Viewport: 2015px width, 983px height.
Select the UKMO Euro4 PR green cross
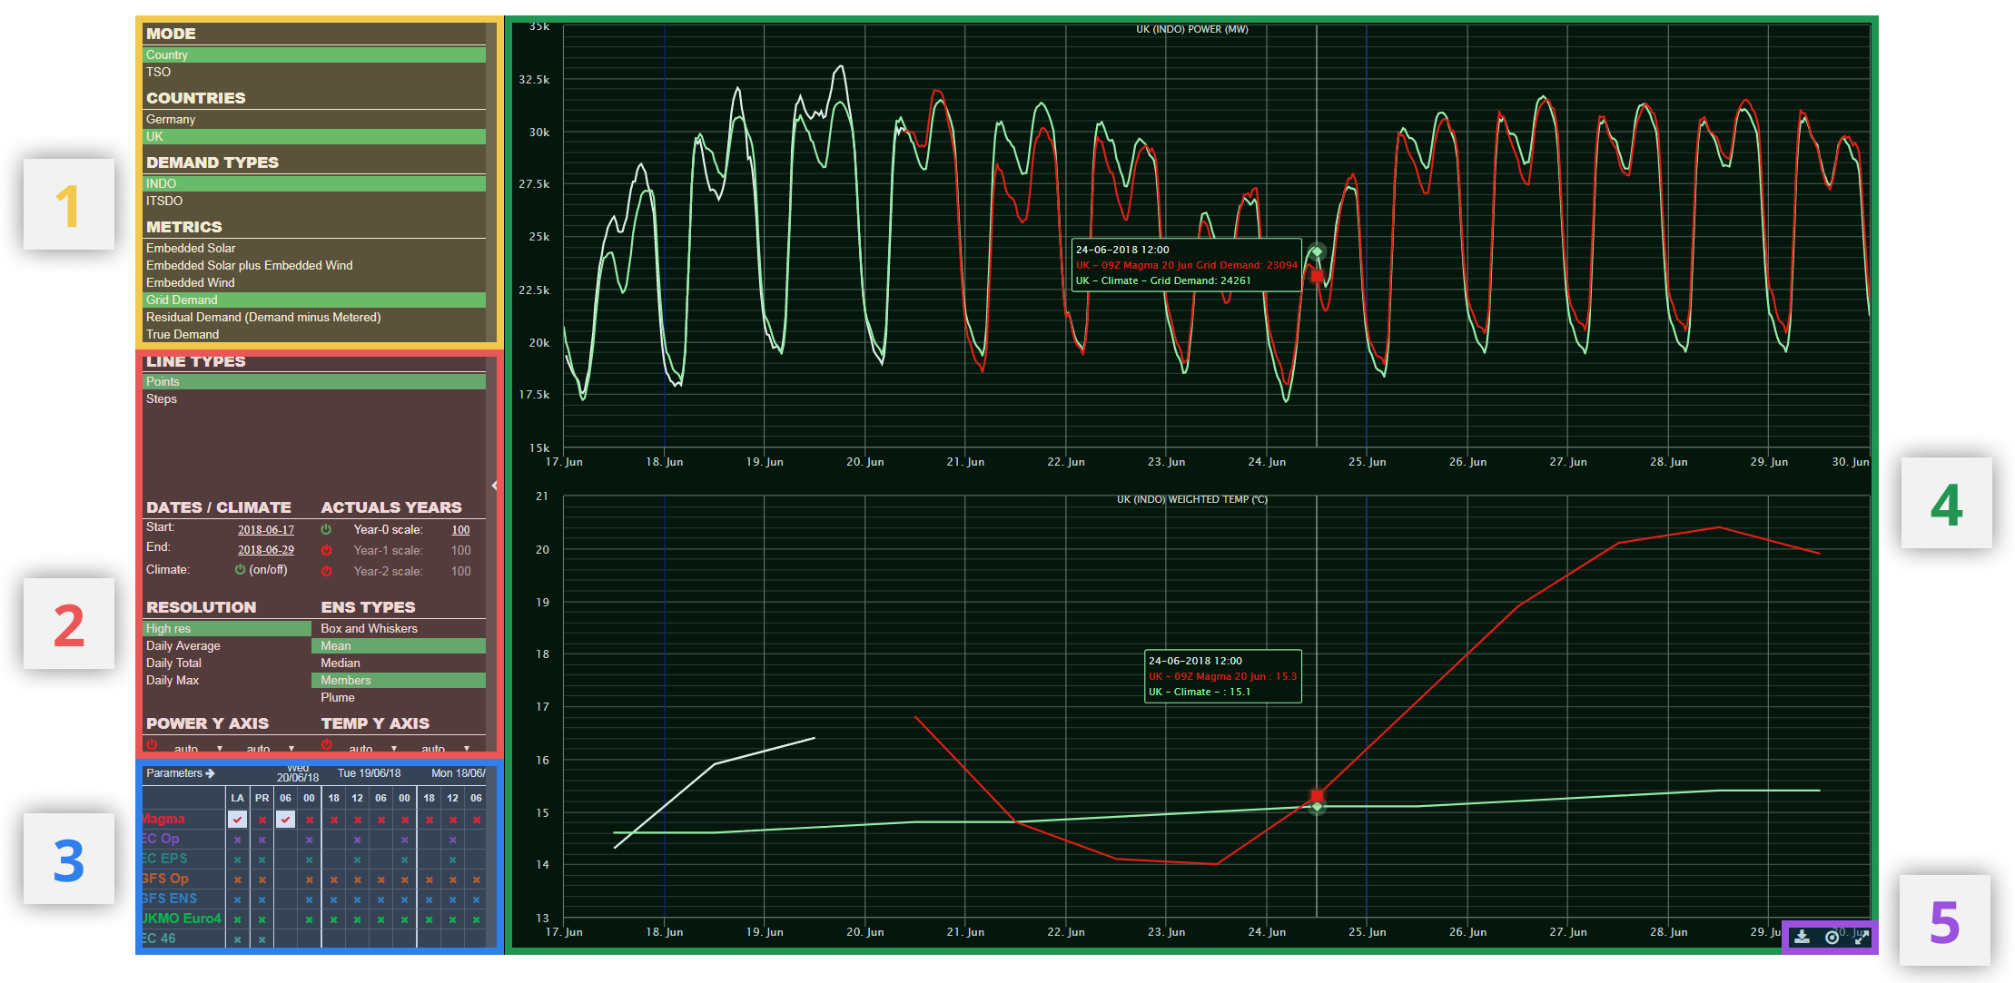(x=262, y=919)
